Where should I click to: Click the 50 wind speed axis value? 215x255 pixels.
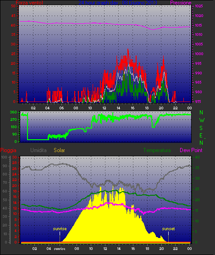tap(13, 6)
